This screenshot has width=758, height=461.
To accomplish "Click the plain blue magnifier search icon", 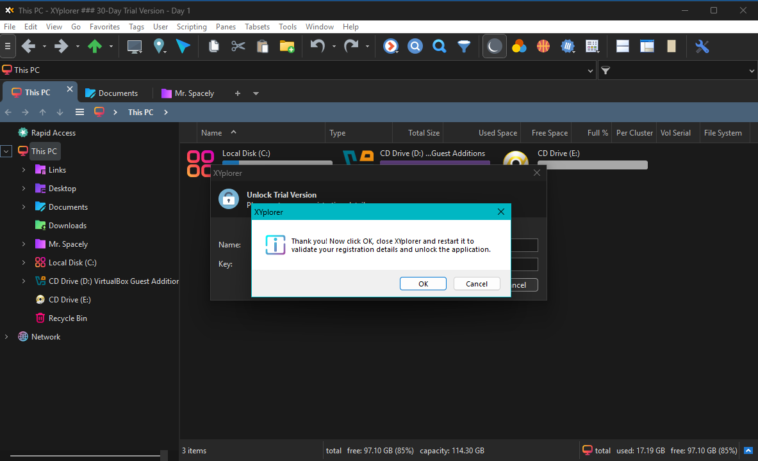I will tap(439, 46).
